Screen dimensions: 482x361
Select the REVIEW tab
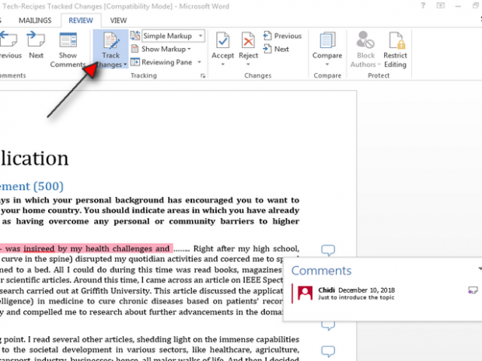pos(81,20)
